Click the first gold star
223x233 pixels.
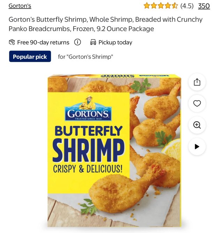pos(147,6)
